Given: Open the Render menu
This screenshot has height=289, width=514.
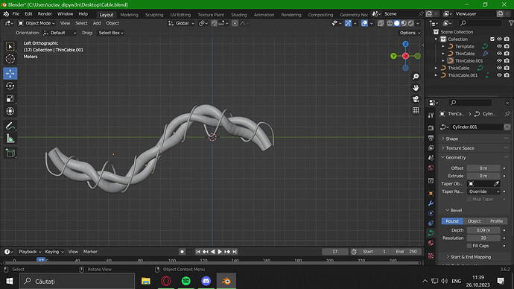Looking at the screenshot, I should pyautogui.click(x=45, y=14).
